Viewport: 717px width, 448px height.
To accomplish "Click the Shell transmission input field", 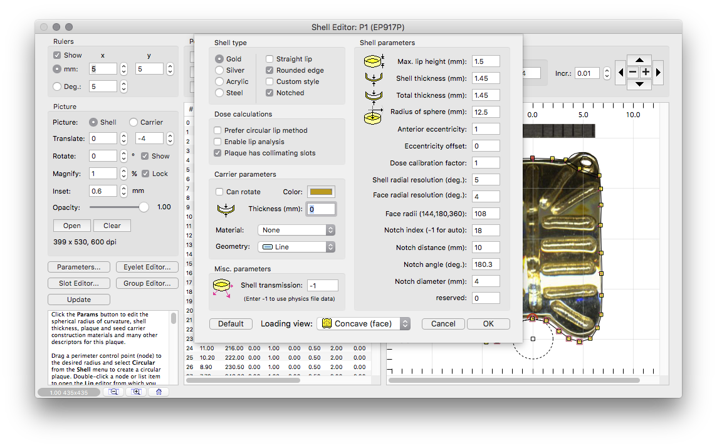I will pos(322,285).
